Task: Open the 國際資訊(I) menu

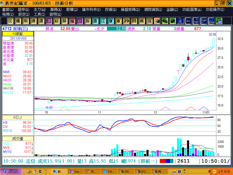Action: [x=153, y=10]
